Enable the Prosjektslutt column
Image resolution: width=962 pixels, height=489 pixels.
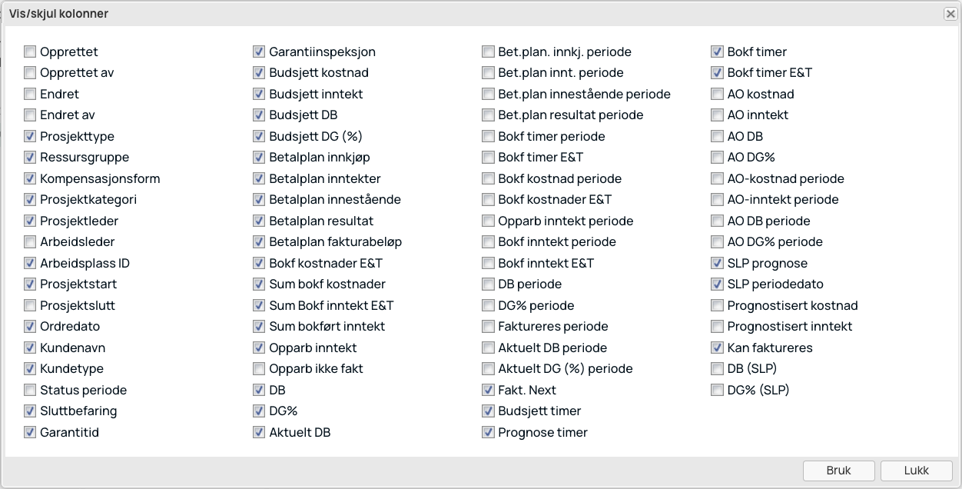pyautogui.click(x=30, y=306)
